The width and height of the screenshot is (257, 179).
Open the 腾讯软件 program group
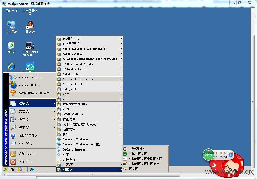(89, 119)
